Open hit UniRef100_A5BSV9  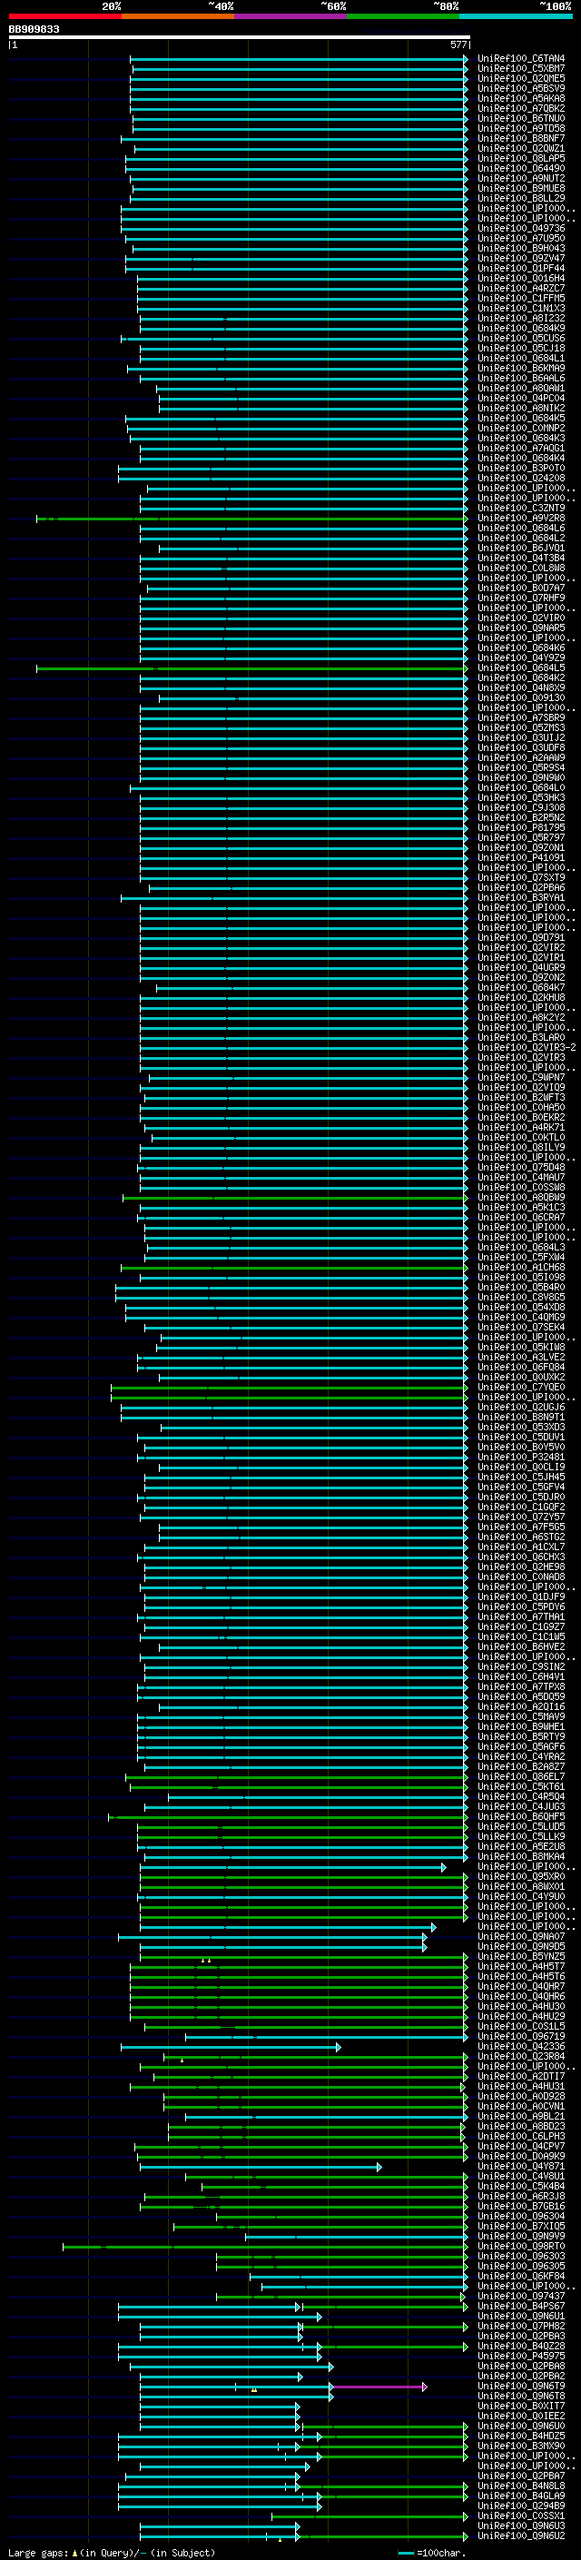[x=521, y=88]
